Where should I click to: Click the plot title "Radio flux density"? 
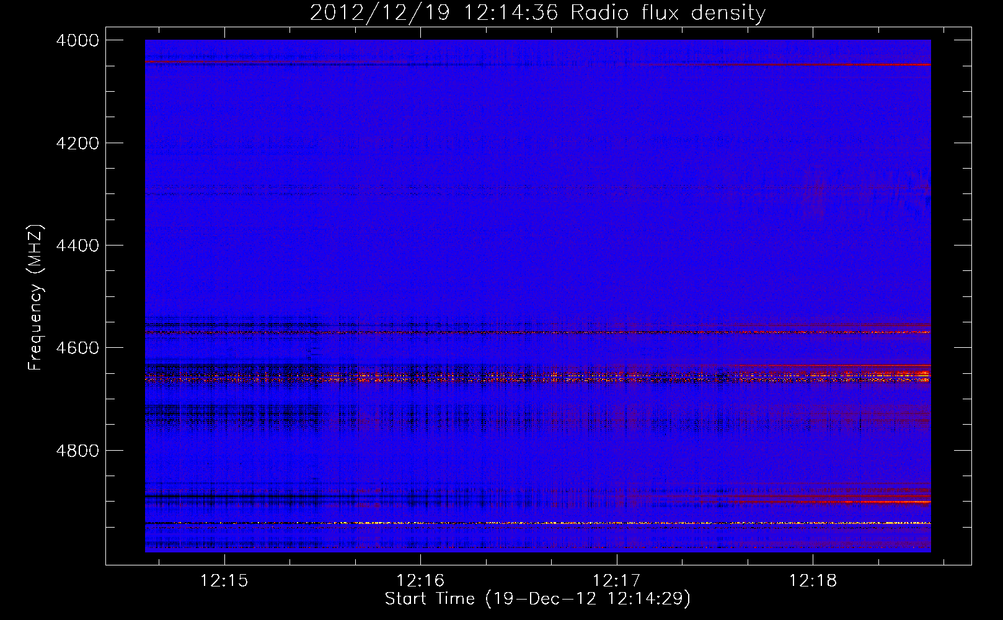[x=668, y=13]
